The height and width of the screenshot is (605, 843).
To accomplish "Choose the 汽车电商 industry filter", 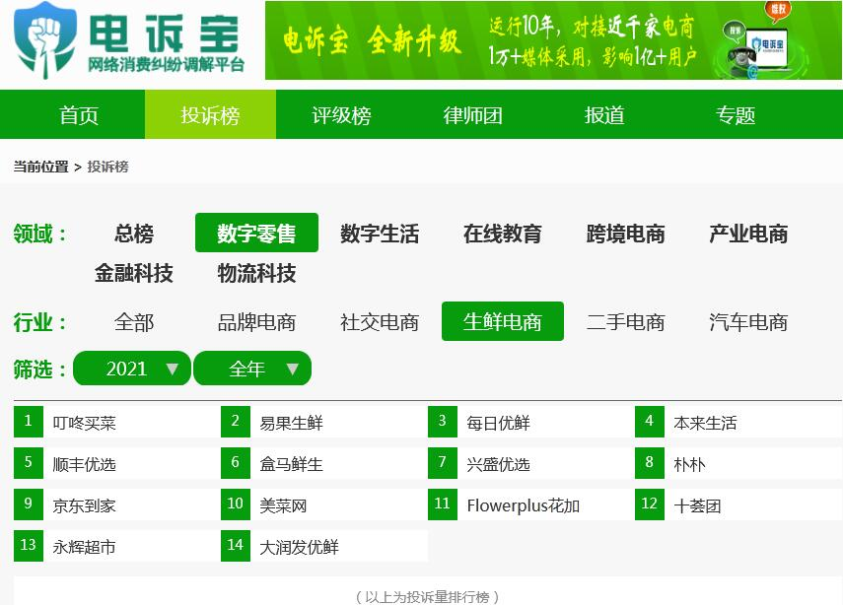I will point(748,322).
